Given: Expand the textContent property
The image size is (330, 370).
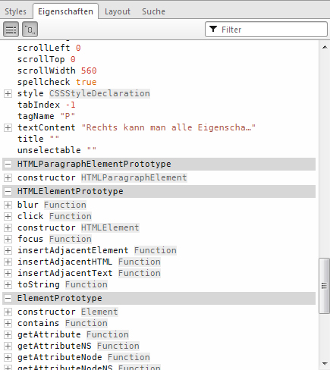Looking at the screenshot, I should [8, 127].
